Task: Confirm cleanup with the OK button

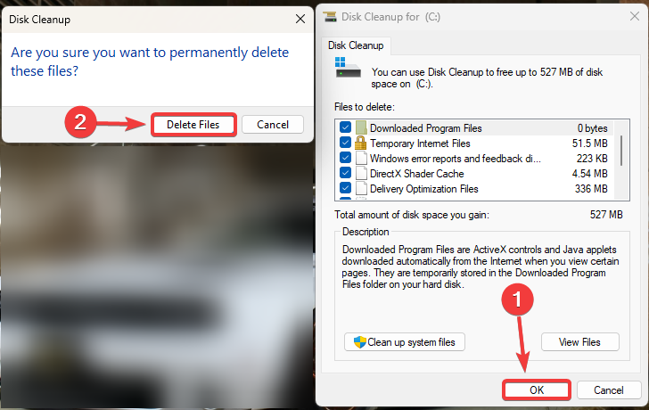Action: tap(537, 389)
